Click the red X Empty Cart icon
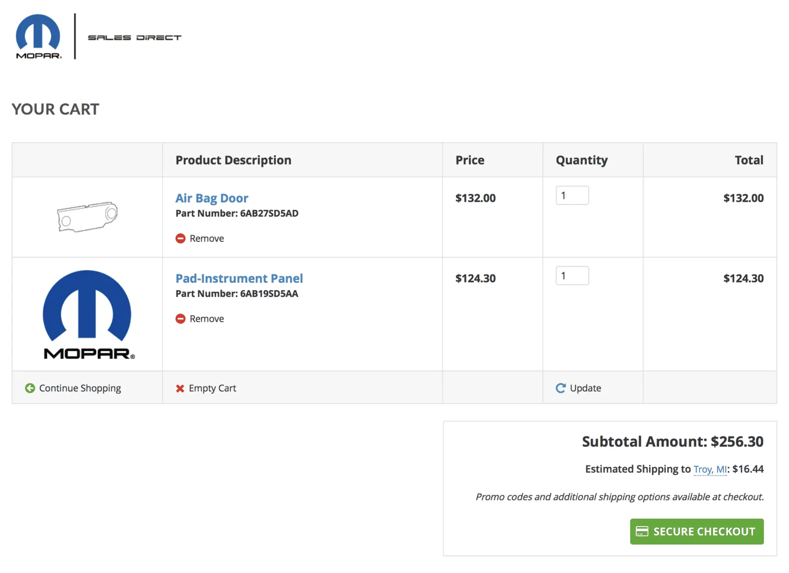789x573 pixels. pyautogui.click(x=180, y=388)
